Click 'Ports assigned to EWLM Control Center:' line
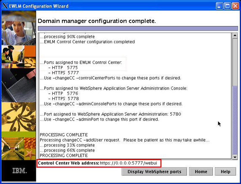241x184 pixels. pyautogui.click(x=81, y=62)
